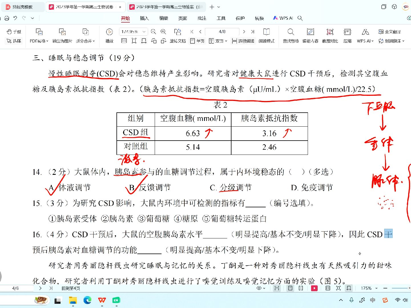Viewport: 411px width, 308px height.
Task: Undo the last action
Action: pos(15,18)
